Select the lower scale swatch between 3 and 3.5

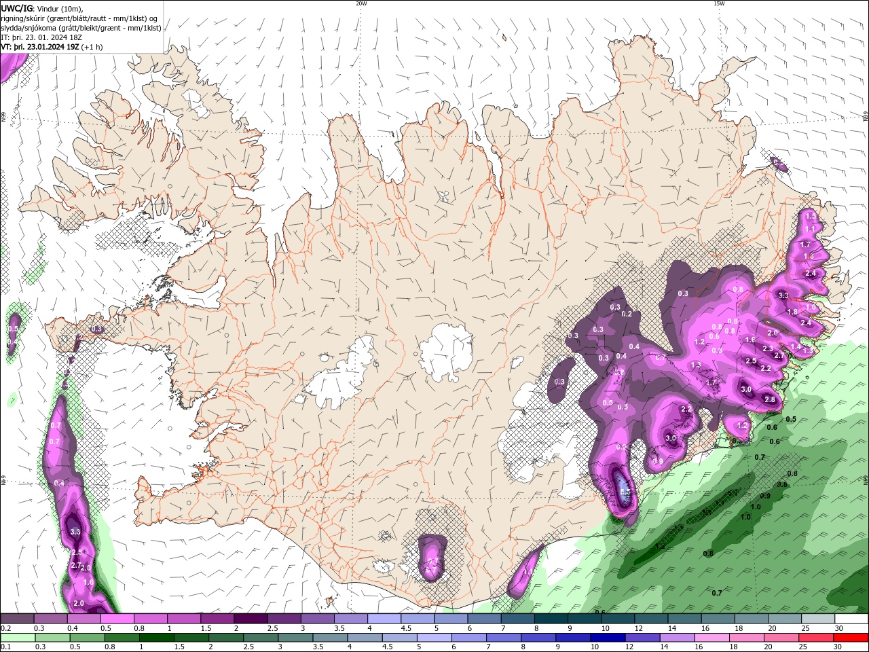295,638
